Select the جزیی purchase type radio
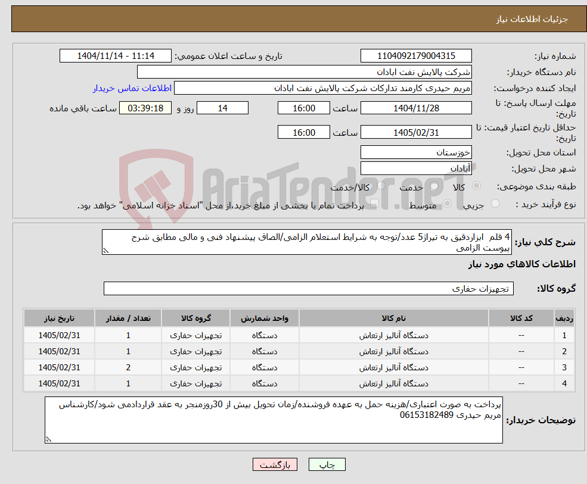This screenshot has height=484, width=587. [x=495, y=204]
